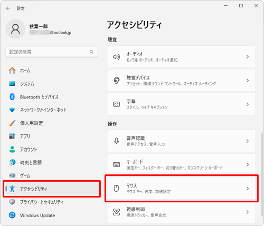
Task: Open the 字幕 settings card
Action: coord(181,104)
